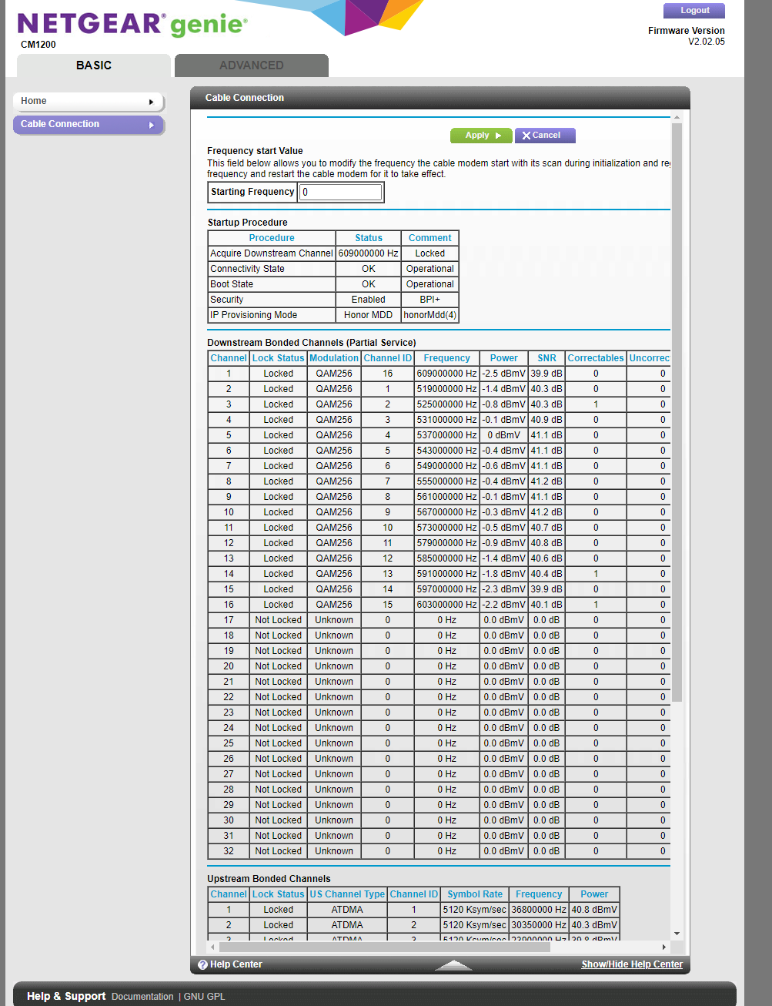
Task: Apply the starting frequency changes
Action: point(480,135)
